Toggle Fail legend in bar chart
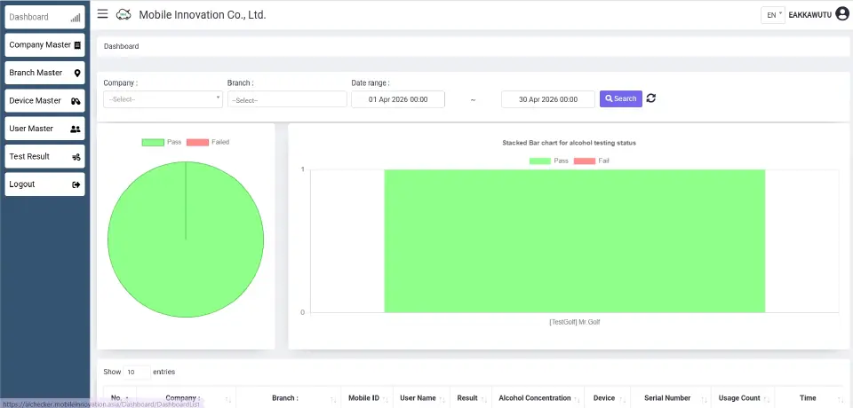 (593, 161)
